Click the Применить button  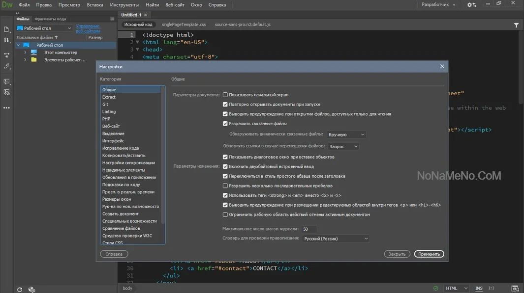[429, 254]
